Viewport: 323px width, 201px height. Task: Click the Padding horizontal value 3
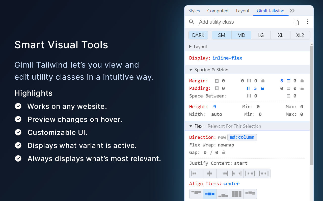(255, 88)
